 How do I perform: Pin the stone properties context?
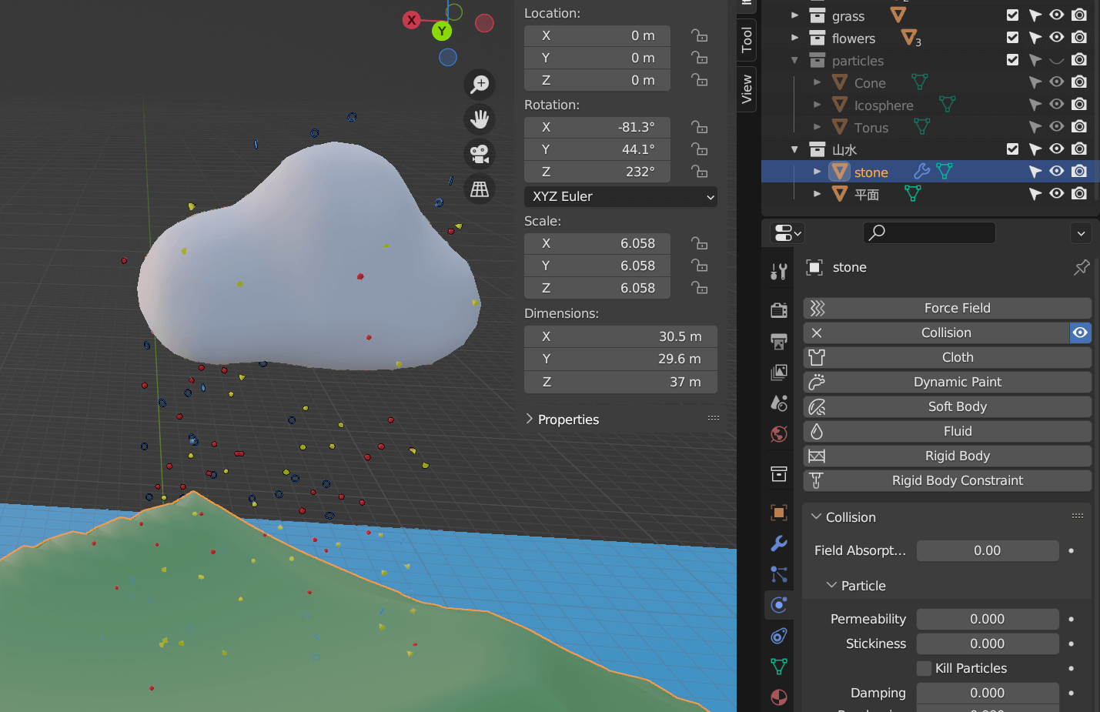pos(1082,267)
